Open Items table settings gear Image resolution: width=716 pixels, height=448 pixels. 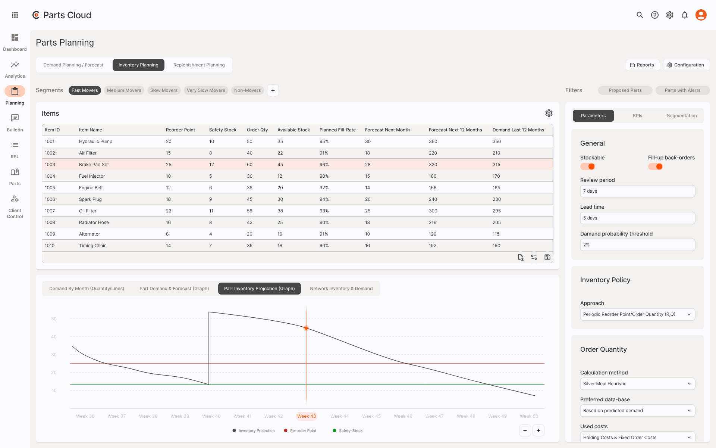coord(549,113)
